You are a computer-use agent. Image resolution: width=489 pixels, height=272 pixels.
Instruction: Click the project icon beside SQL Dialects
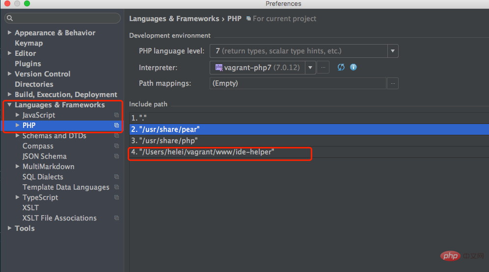click(x=116, y=177)
